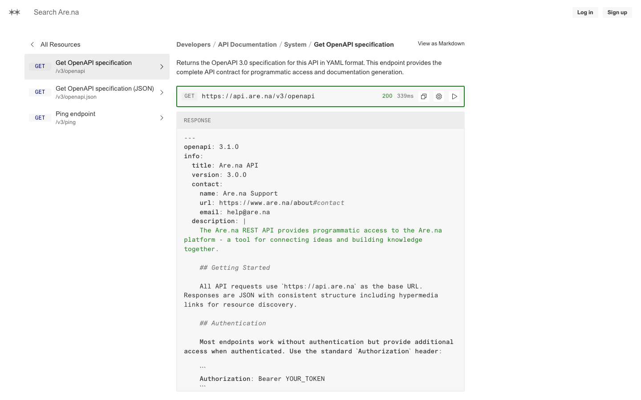Open the API Documentation breadcrumb

(247, 44)
